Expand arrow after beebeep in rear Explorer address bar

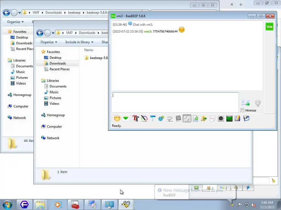pyautogui.click(x=83, y=13)
